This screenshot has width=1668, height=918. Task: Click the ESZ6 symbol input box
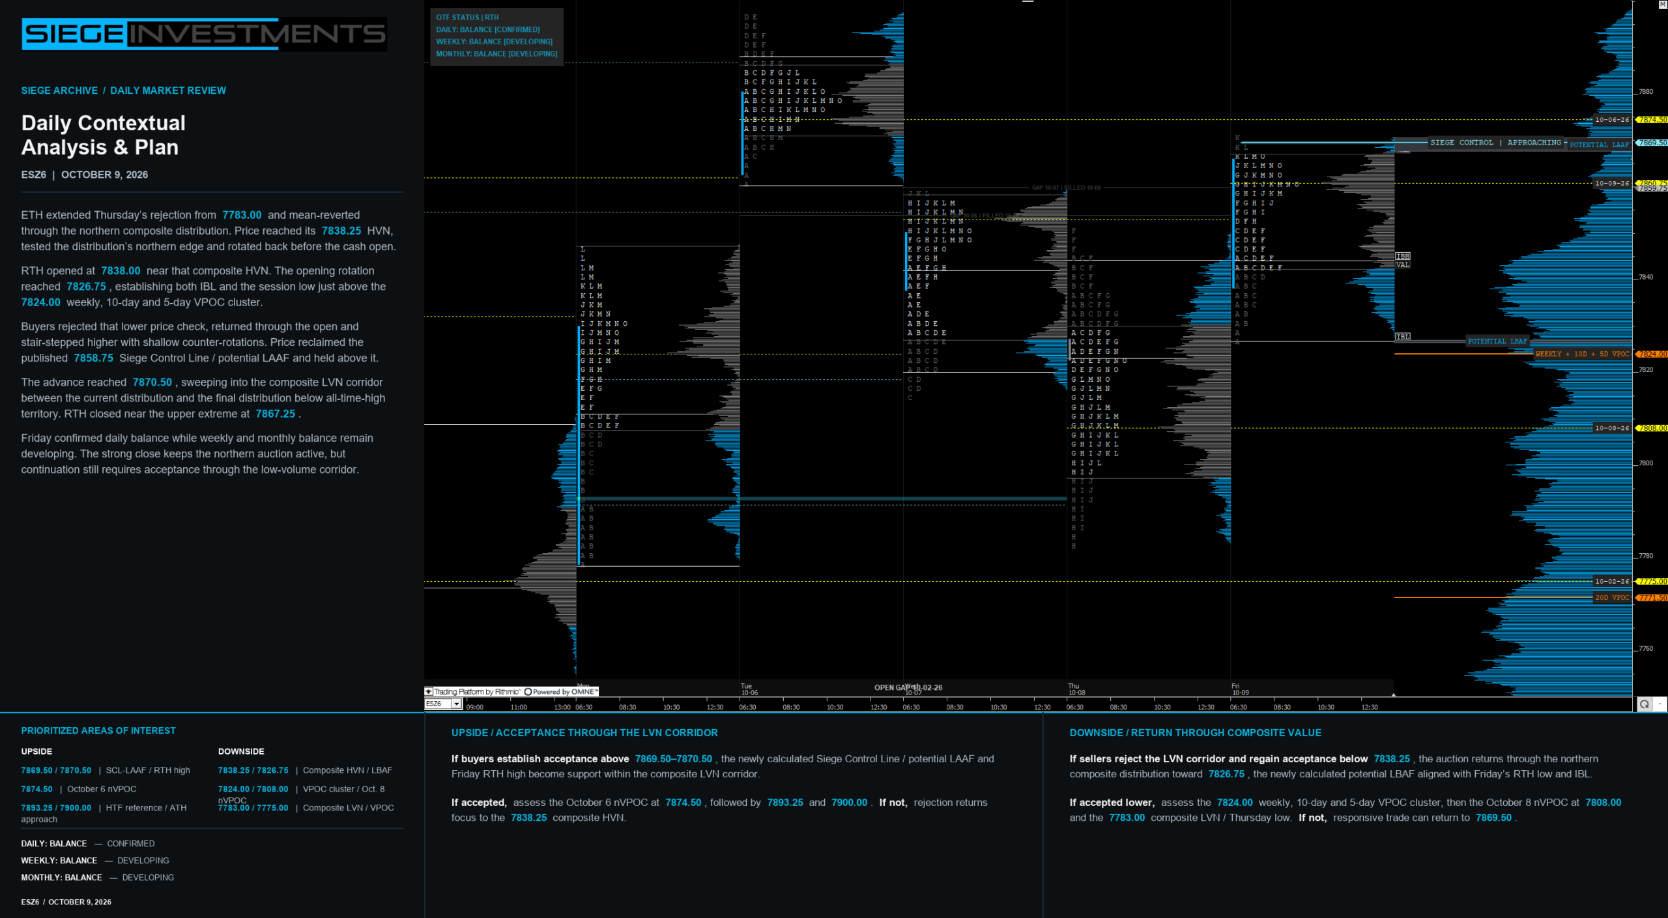pos(438,704)
